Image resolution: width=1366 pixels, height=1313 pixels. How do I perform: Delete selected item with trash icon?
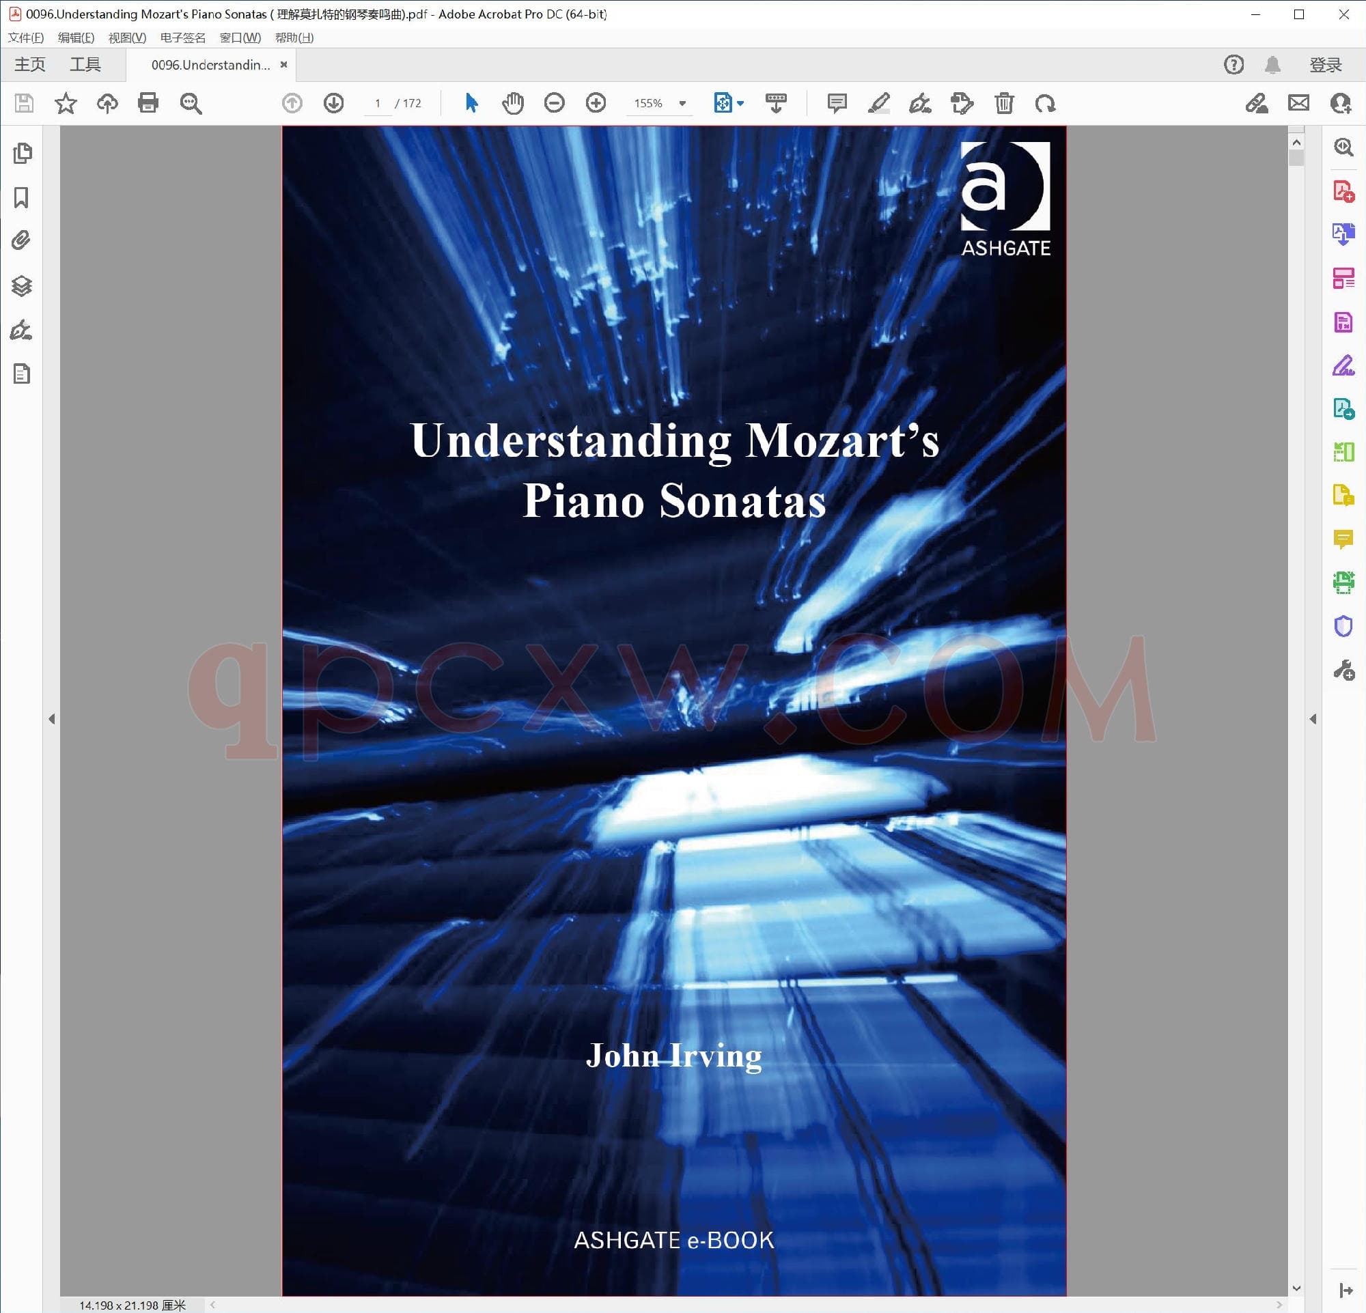[x=1003, y=103]
